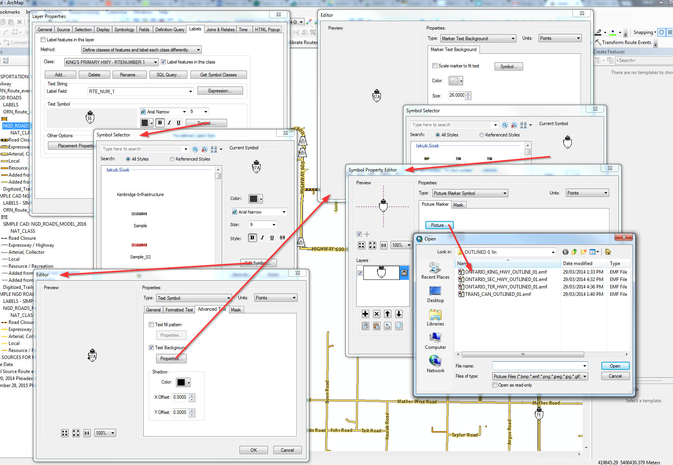
Task: Click the Picture... button
Action: tap(439, 225)
